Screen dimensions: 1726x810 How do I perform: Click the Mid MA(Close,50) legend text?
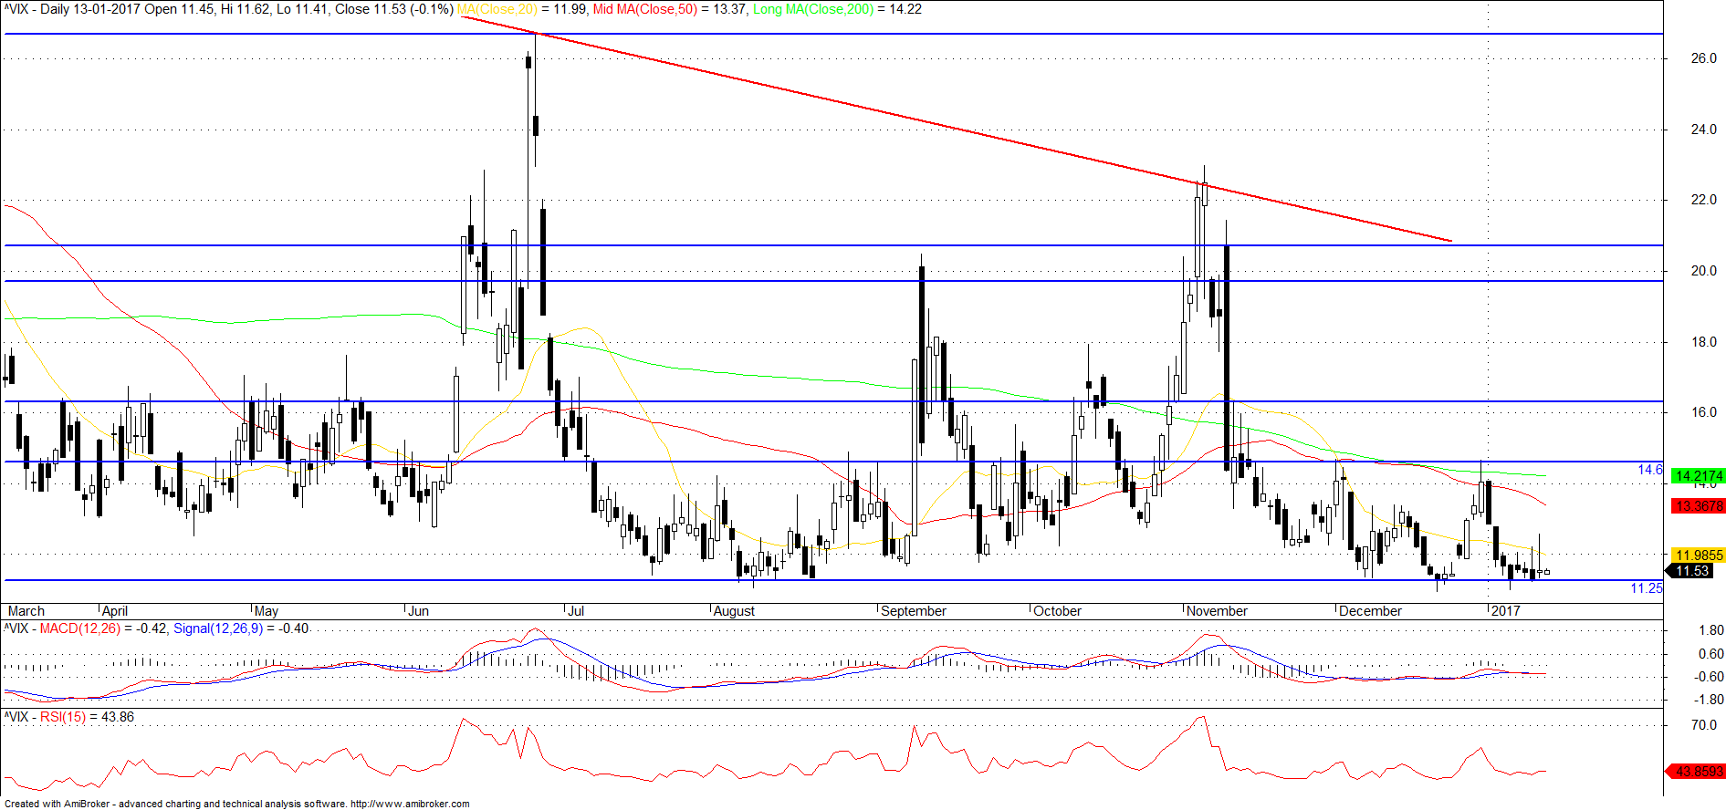point(644,9)
